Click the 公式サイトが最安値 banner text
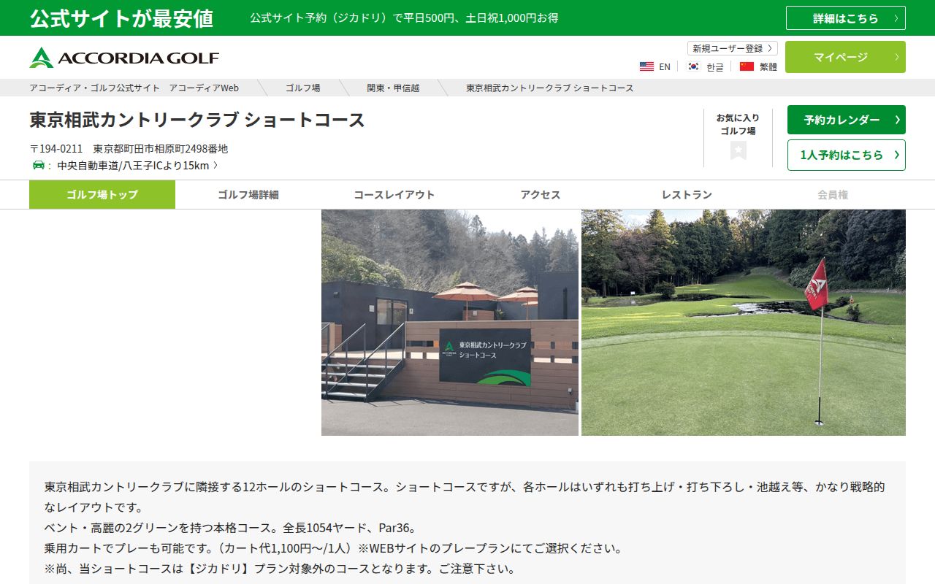The width and height of the screenshot is (935, 584). pos(121,18)
